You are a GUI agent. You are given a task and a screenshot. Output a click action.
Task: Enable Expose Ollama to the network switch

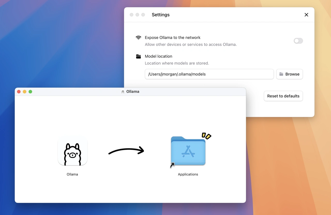pyautogui.click(x=298, y=41)
